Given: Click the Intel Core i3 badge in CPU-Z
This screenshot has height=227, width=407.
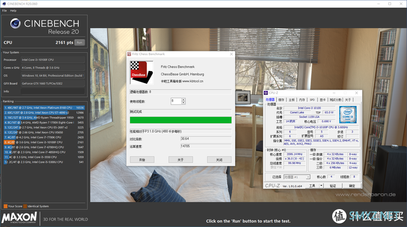Looking at the screenshot, I should 348,114.
